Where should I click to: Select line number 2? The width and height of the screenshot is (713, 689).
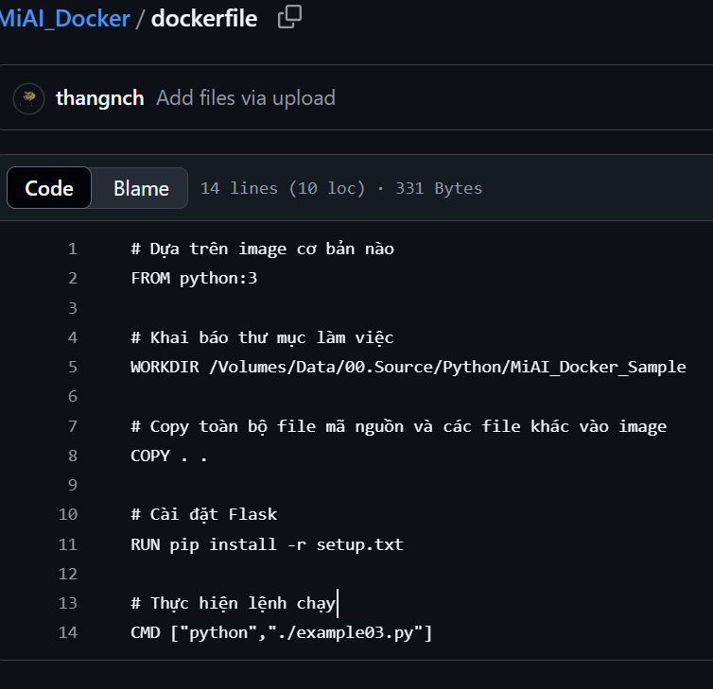72,278
